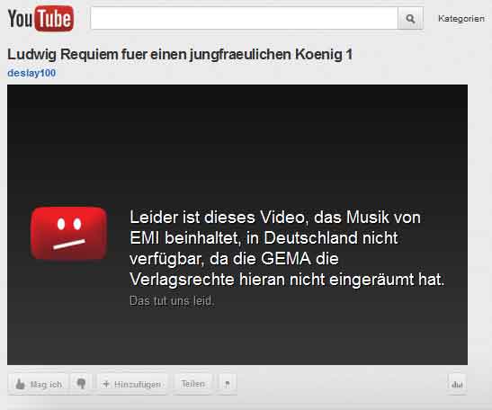Screen dimensions: 492x410
Task: Click thumbs-up icon on Mag ich
Action: [20, 384]
